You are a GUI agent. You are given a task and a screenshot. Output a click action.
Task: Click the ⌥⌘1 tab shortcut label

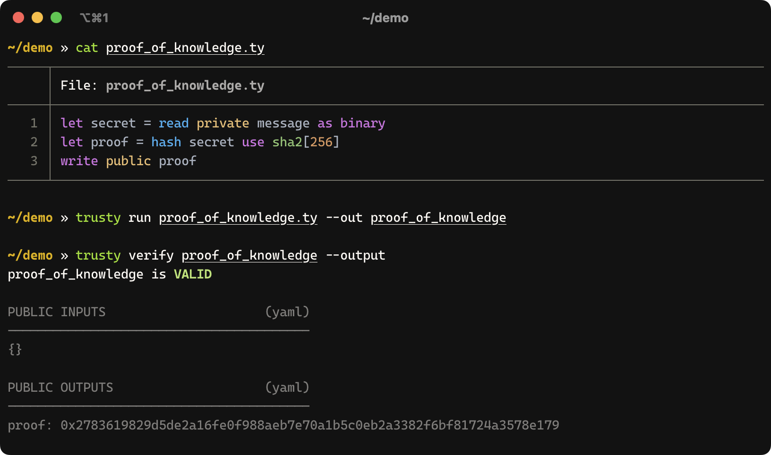(94, 18)
